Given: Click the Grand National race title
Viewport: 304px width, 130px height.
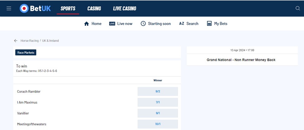Looking at the screenshot, I should (x=241, y=60).
